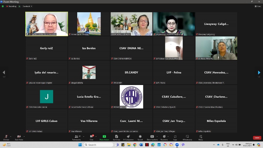Open the meeting Summary tool
This screenshot has height=148, width=263.
[x=116, y=137]
